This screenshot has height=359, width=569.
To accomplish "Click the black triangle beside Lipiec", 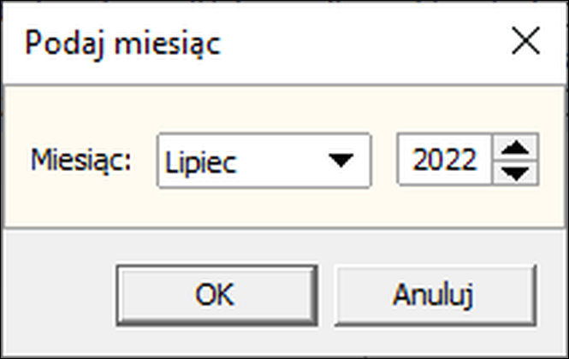I will 341,161.
